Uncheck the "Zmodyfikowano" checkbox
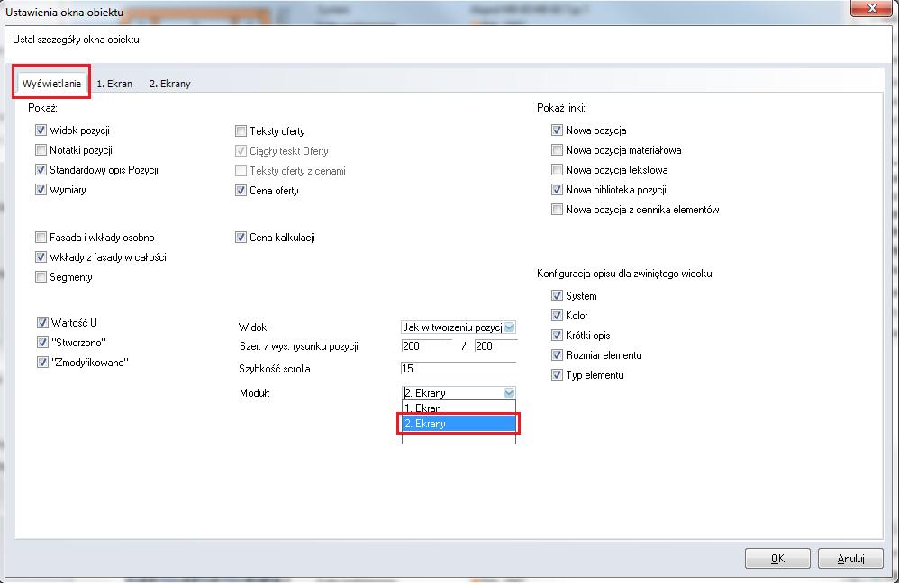Viewport: 899px width, 583px height. point(42,362)
